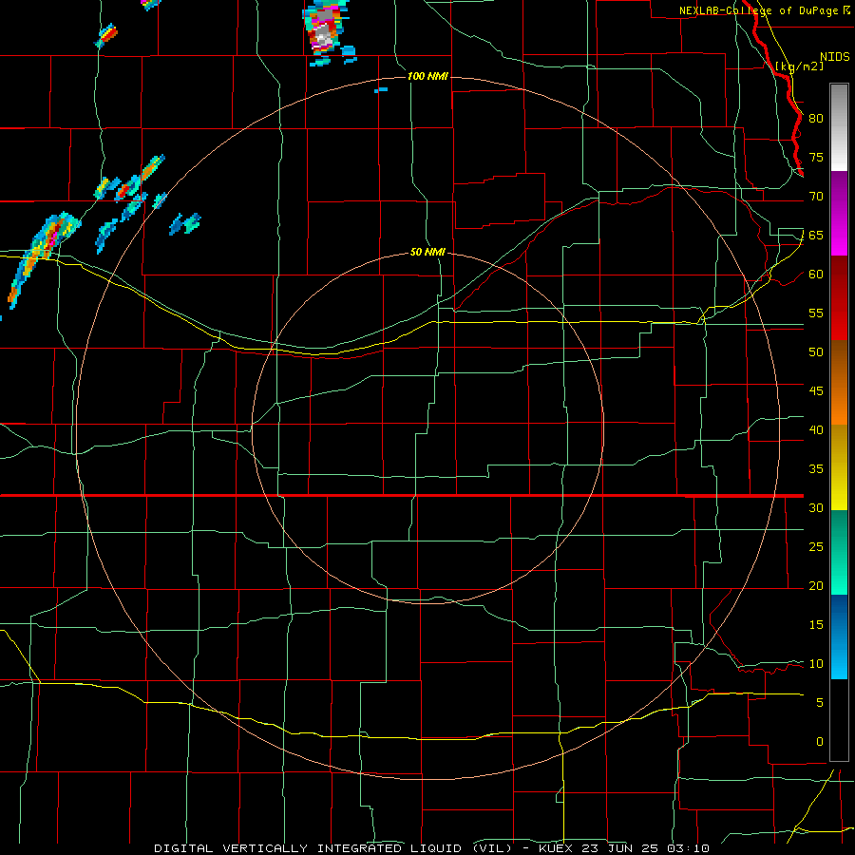Click the 20 value on the color scale
This screenshot has width=855, height=855.
click(816, 586)
